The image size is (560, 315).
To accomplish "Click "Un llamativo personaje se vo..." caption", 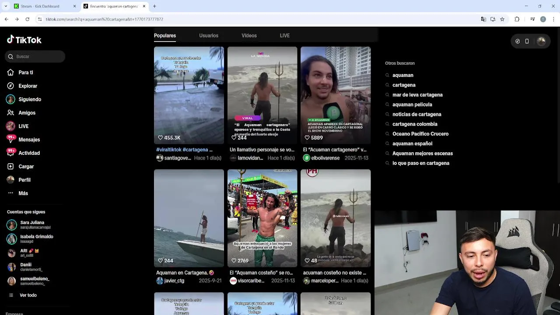I will tap(262, 150).
